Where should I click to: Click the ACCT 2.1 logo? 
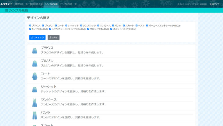[x=6, y=4]
